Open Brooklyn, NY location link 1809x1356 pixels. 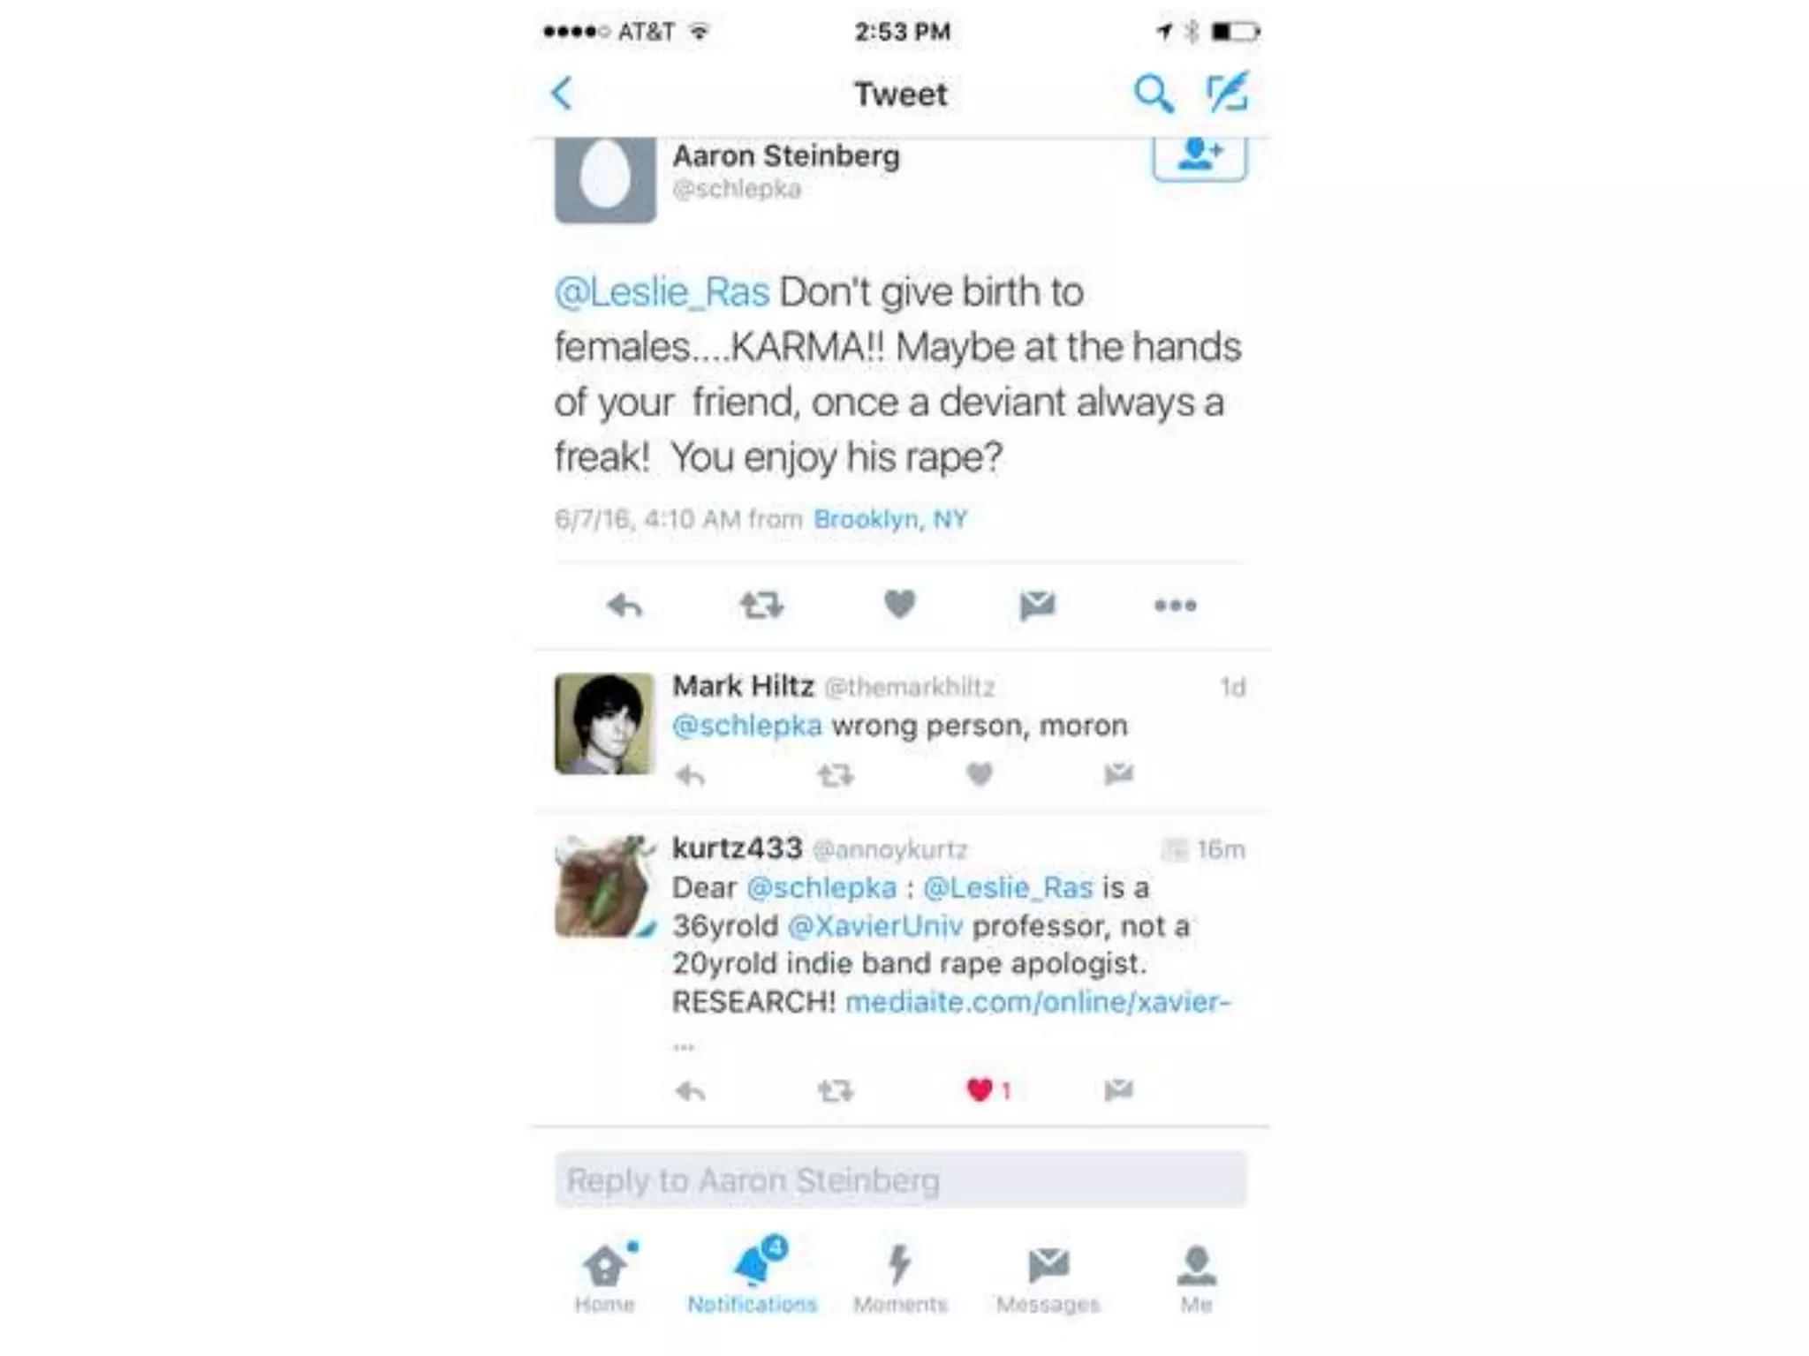890,519
